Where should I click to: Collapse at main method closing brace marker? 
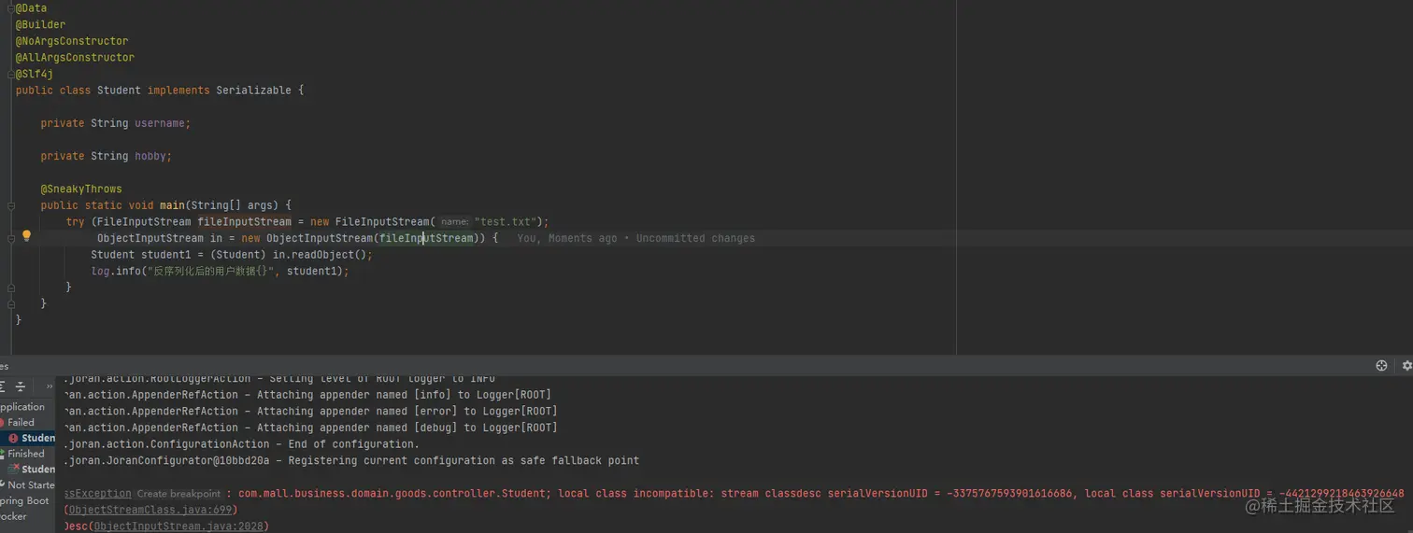pos(11,303)
